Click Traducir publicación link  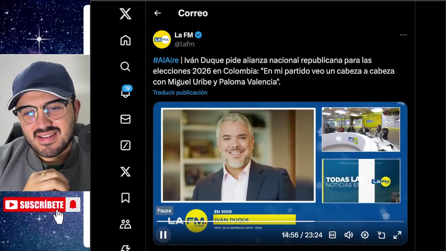(x=180, y=92)
